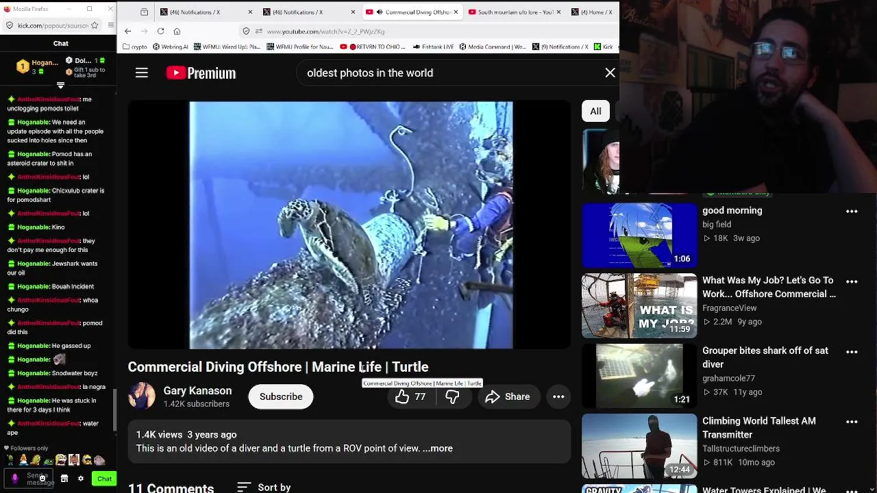The width and height of the screenshot is (877, 493).
Task: Open Firefox menu in Kick popout window
Action: [111, 25]
